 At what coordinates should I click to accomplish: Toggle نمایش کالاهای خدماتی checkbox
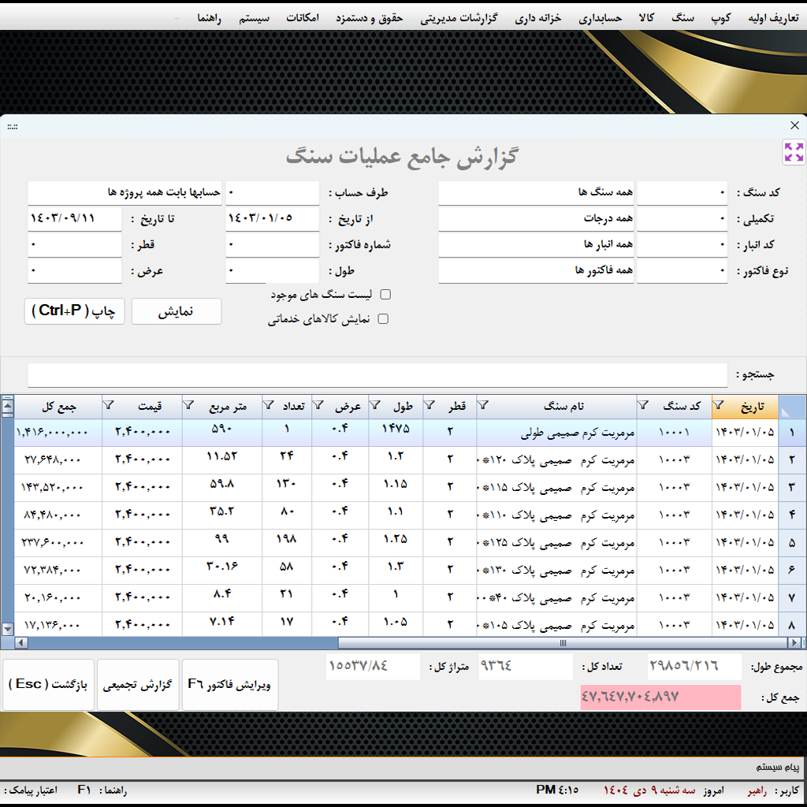point(384,319)
